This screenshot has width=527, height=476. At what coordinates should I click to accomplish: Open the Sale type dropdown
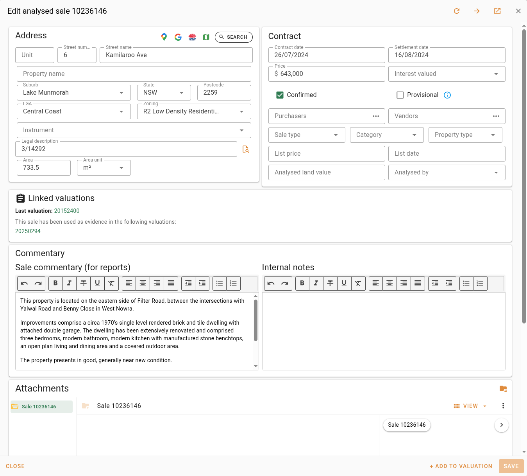pos(307,135)
